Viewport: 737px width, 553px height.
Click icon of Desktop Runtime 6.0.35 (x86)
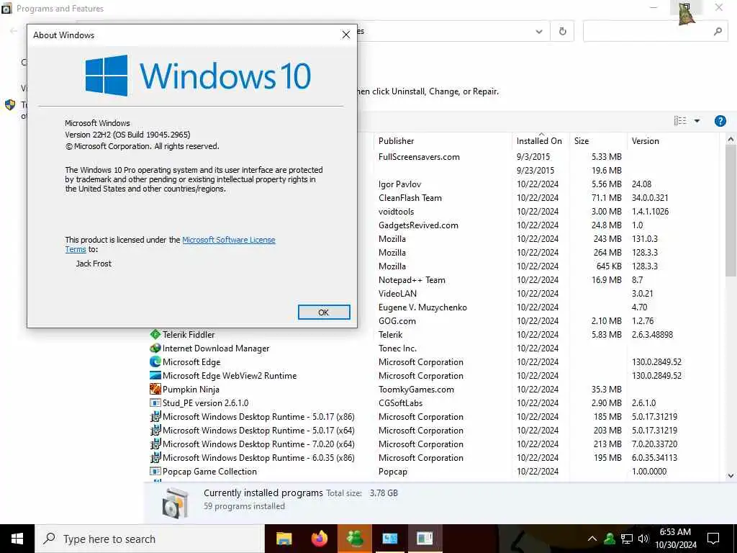point(155,457)
